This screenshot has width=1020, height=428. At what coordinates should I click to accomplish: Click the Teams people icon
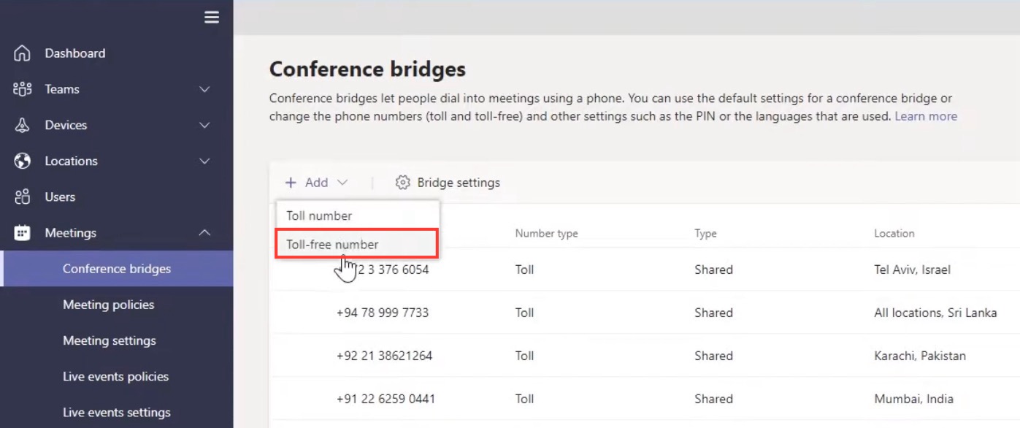[23, 89]
